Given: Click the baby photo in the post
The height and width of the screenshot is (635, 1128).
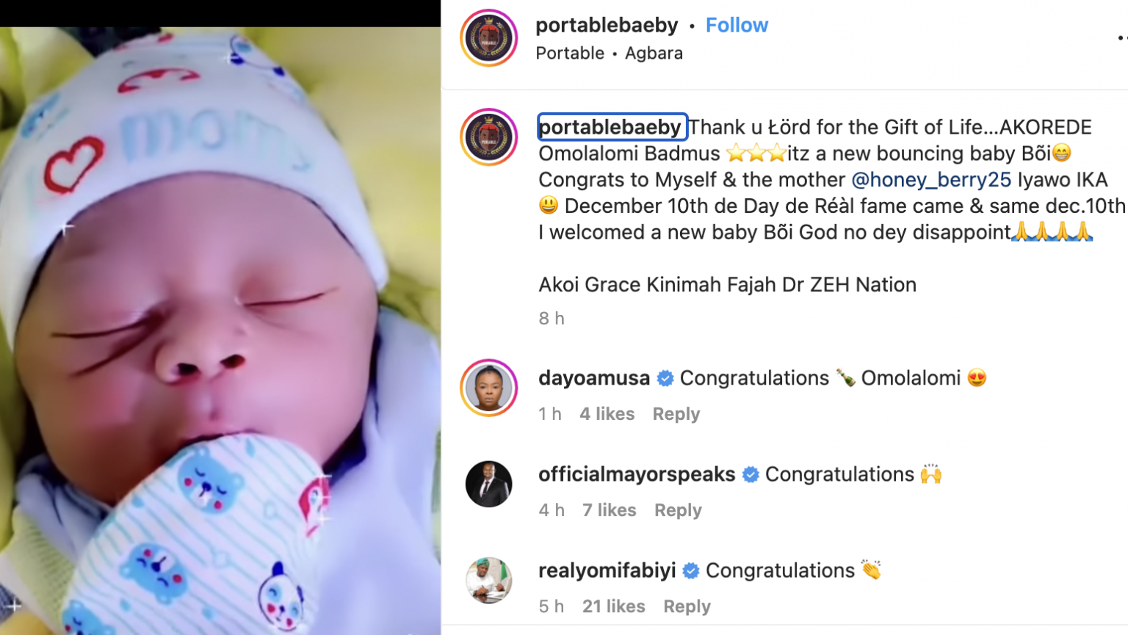Looking at the screenshot, I should pos(220,330).
